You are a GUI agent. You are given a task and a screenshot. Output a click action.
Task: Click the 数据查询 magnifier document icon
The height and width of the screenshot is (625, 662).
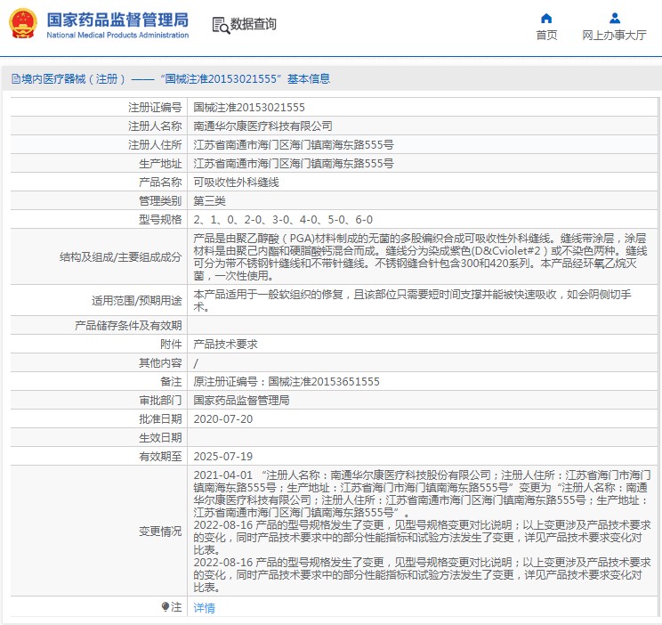click(x=220, y=25)
